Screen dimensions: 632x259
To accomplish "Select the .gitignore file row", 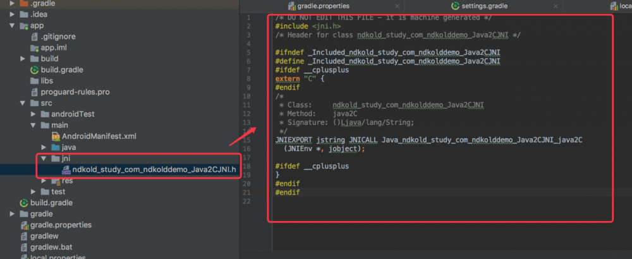I will pos(58,37).
